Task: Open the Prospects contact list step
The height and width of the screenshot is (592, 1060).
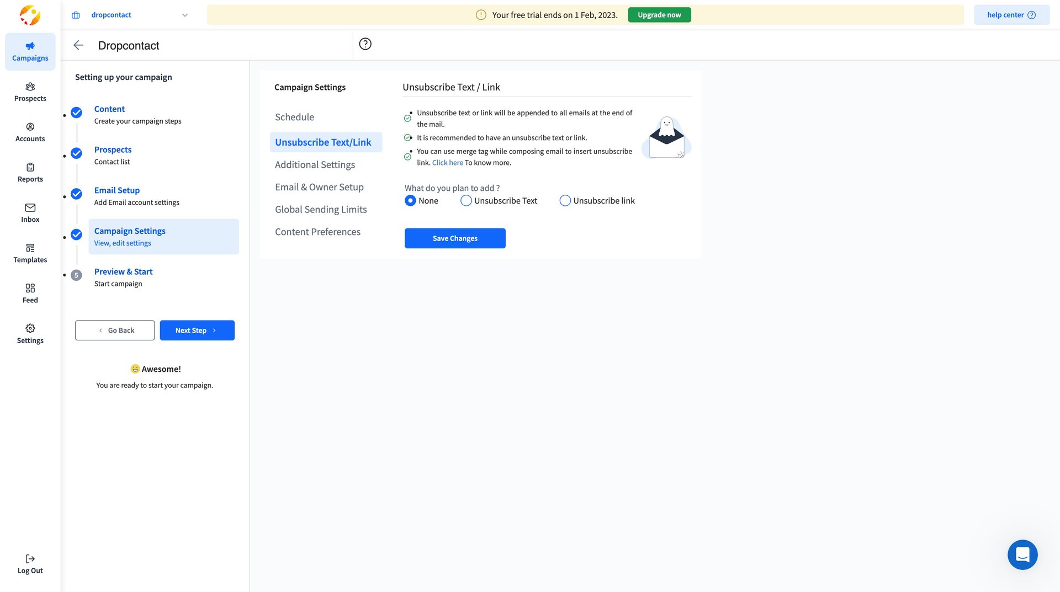Action: click(x=164, y=156)
